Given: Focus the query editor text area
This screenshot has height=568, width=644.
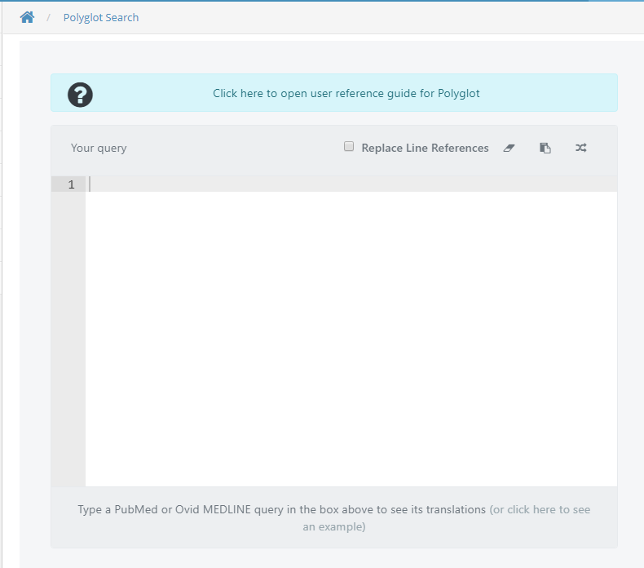Looking at the screenshot, I should click(x=351, y=331).
